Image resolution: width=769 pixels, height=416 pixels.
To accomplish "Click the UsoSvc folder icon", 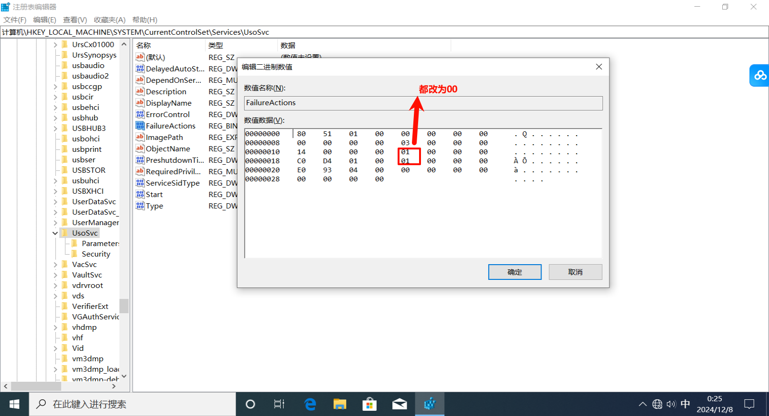I will pos(65,233).
